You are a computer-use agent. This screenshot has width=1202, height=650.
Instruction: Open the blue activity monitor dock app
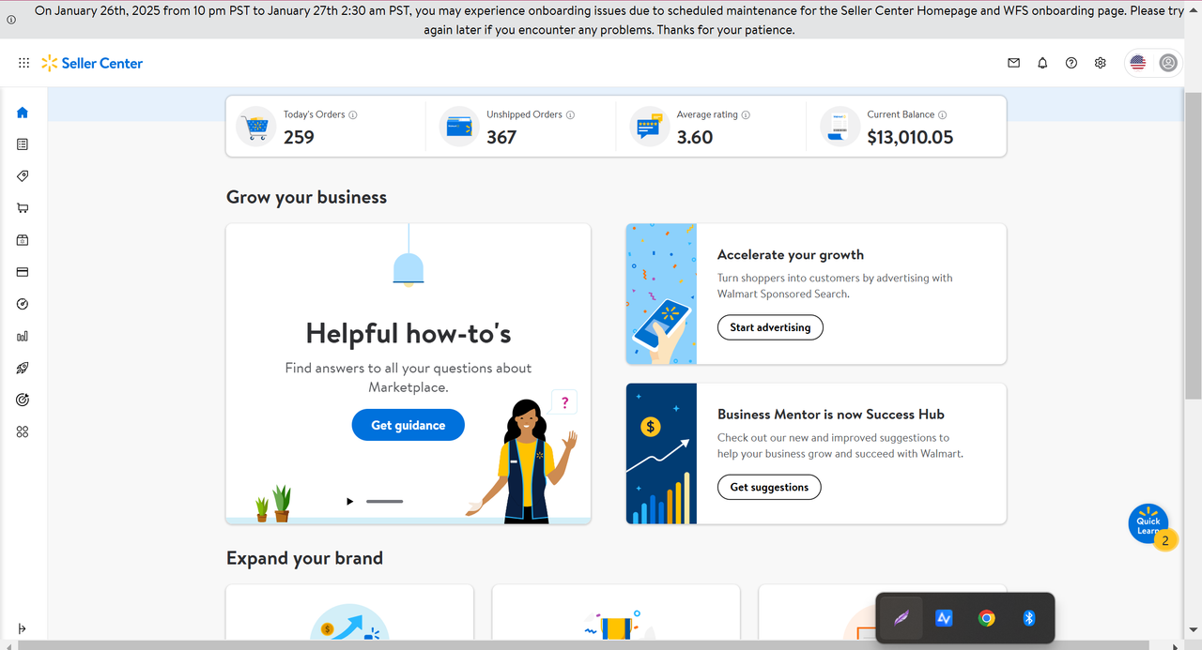pyautogui.click(x=944, y=618)
